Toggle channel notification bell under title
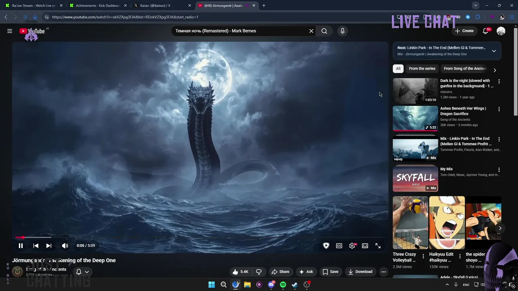Viewport: 518px width, 291px height. [x=82, y=272]
